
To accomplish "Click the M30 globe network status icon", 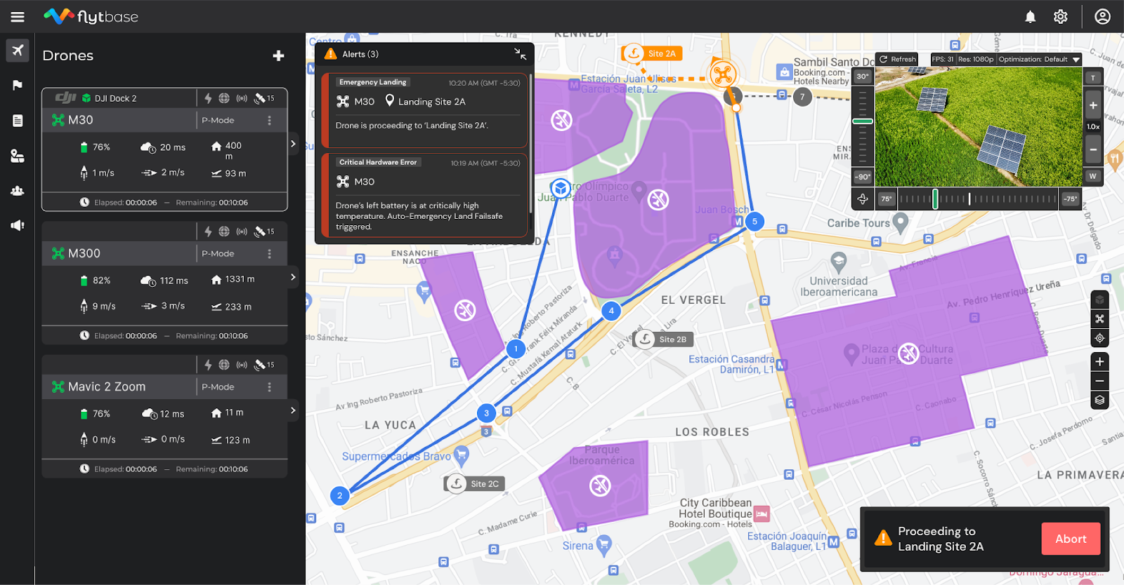I will (224, 98).
